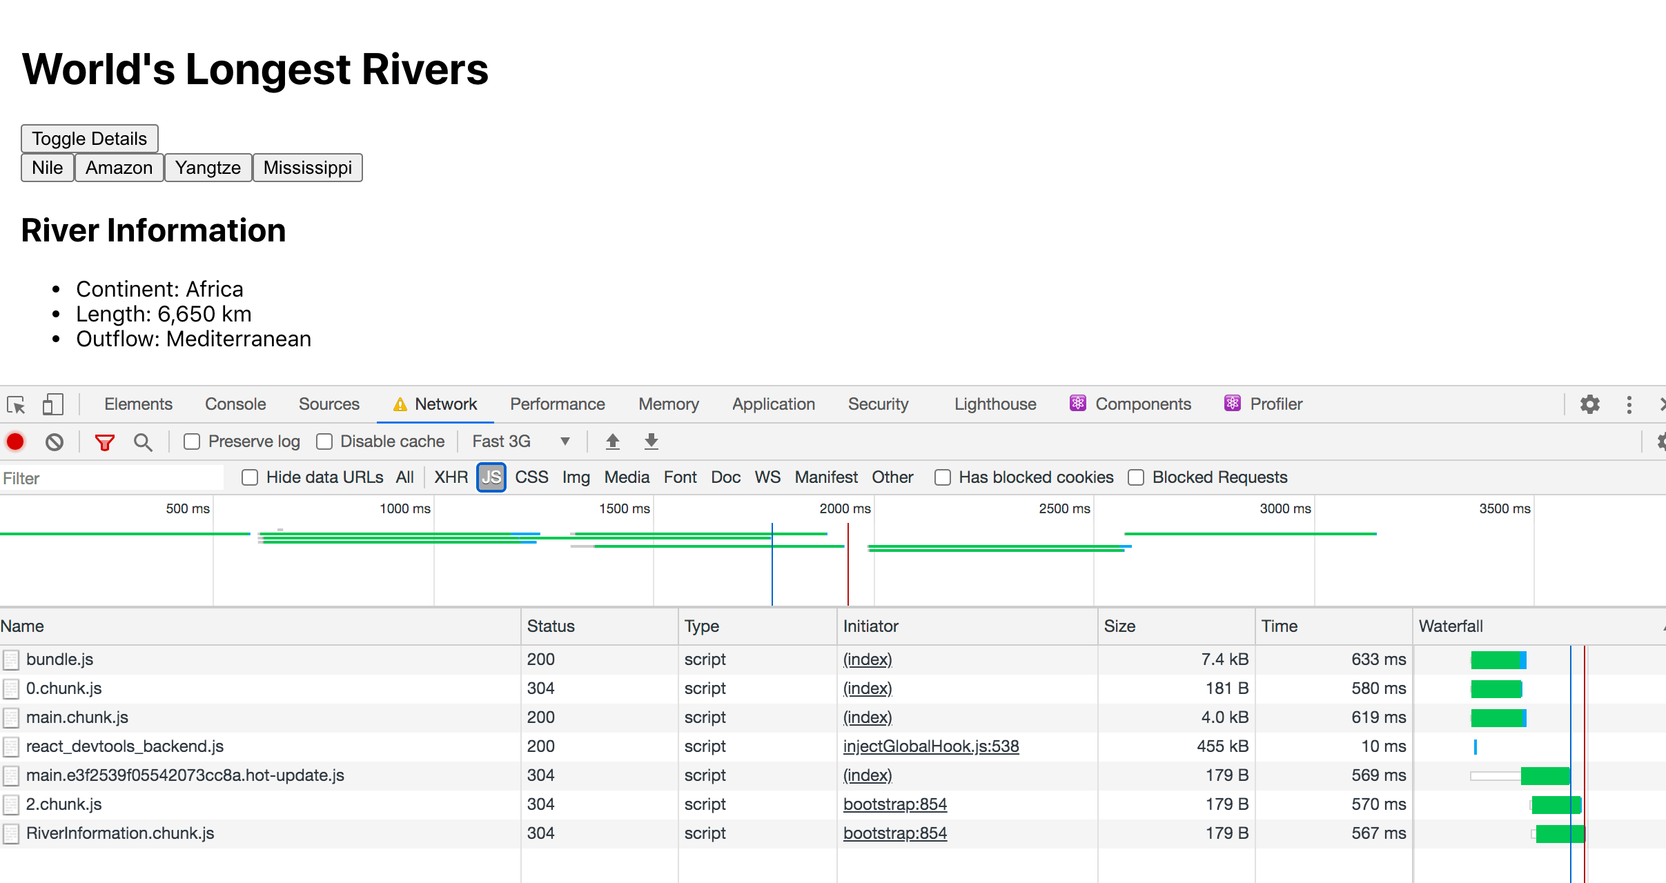Tick the Hide data URLs checkbox
Image resolution: width=1666 pixels, height=883 pixels.
250,477
